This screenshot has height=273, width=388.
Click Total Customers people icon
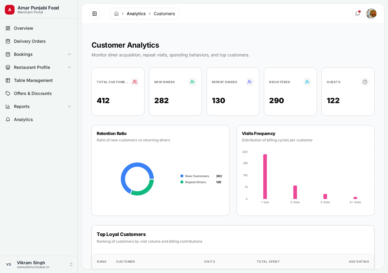(x=135, y=82)
